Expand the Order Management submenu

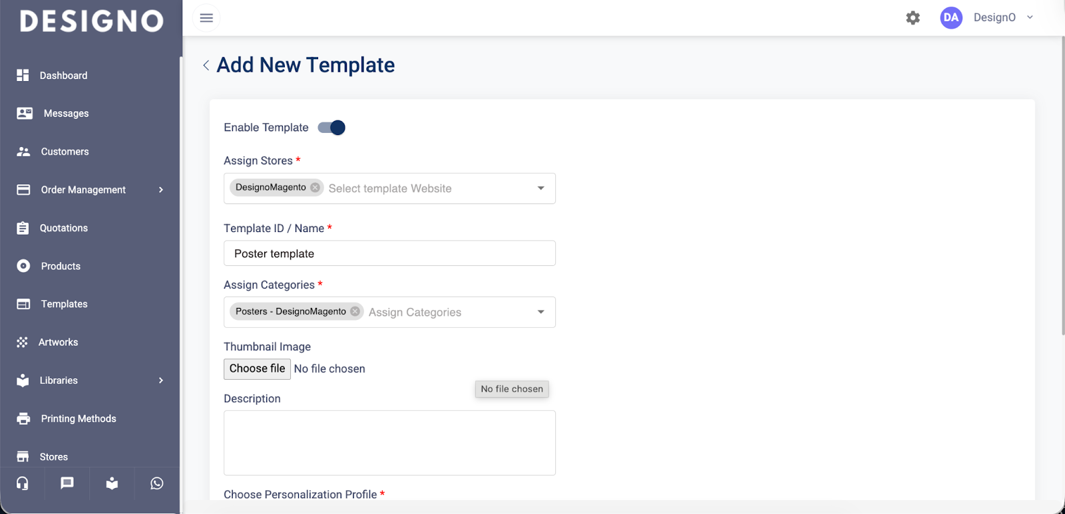(160, 190)
